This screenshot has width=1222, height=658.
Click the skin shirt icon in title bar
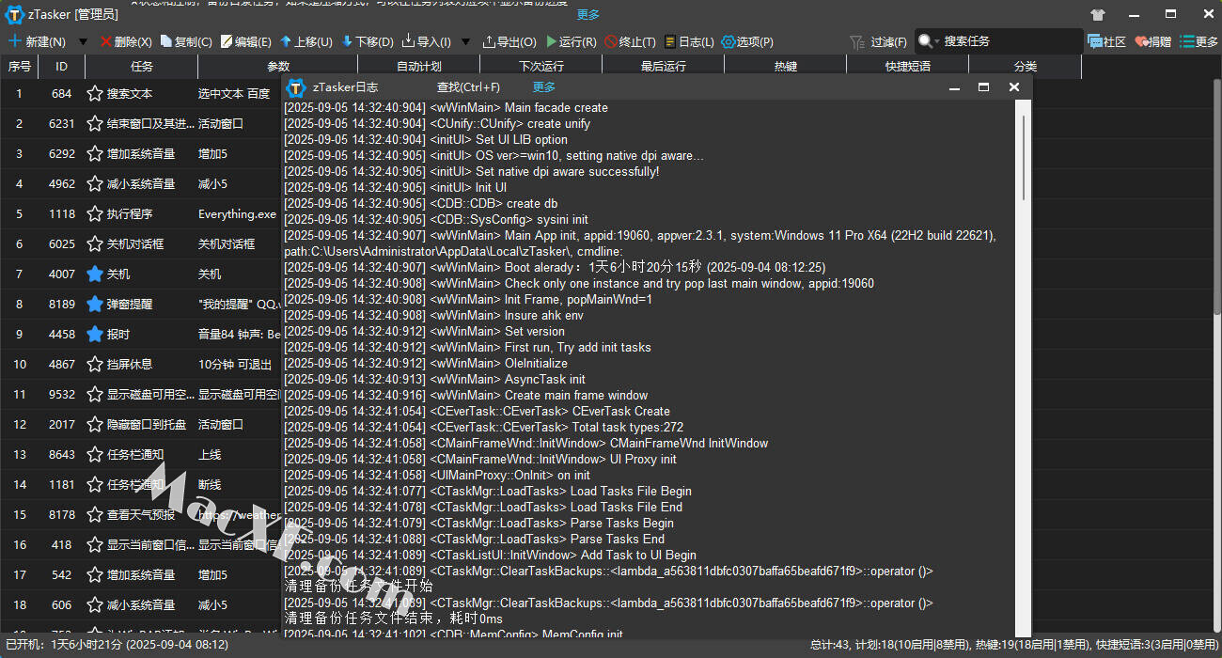tap(1098, 14)
